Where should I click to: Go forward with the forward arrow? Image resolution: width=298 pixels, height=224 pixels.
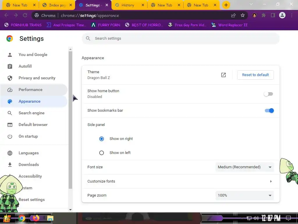(16, 15)
